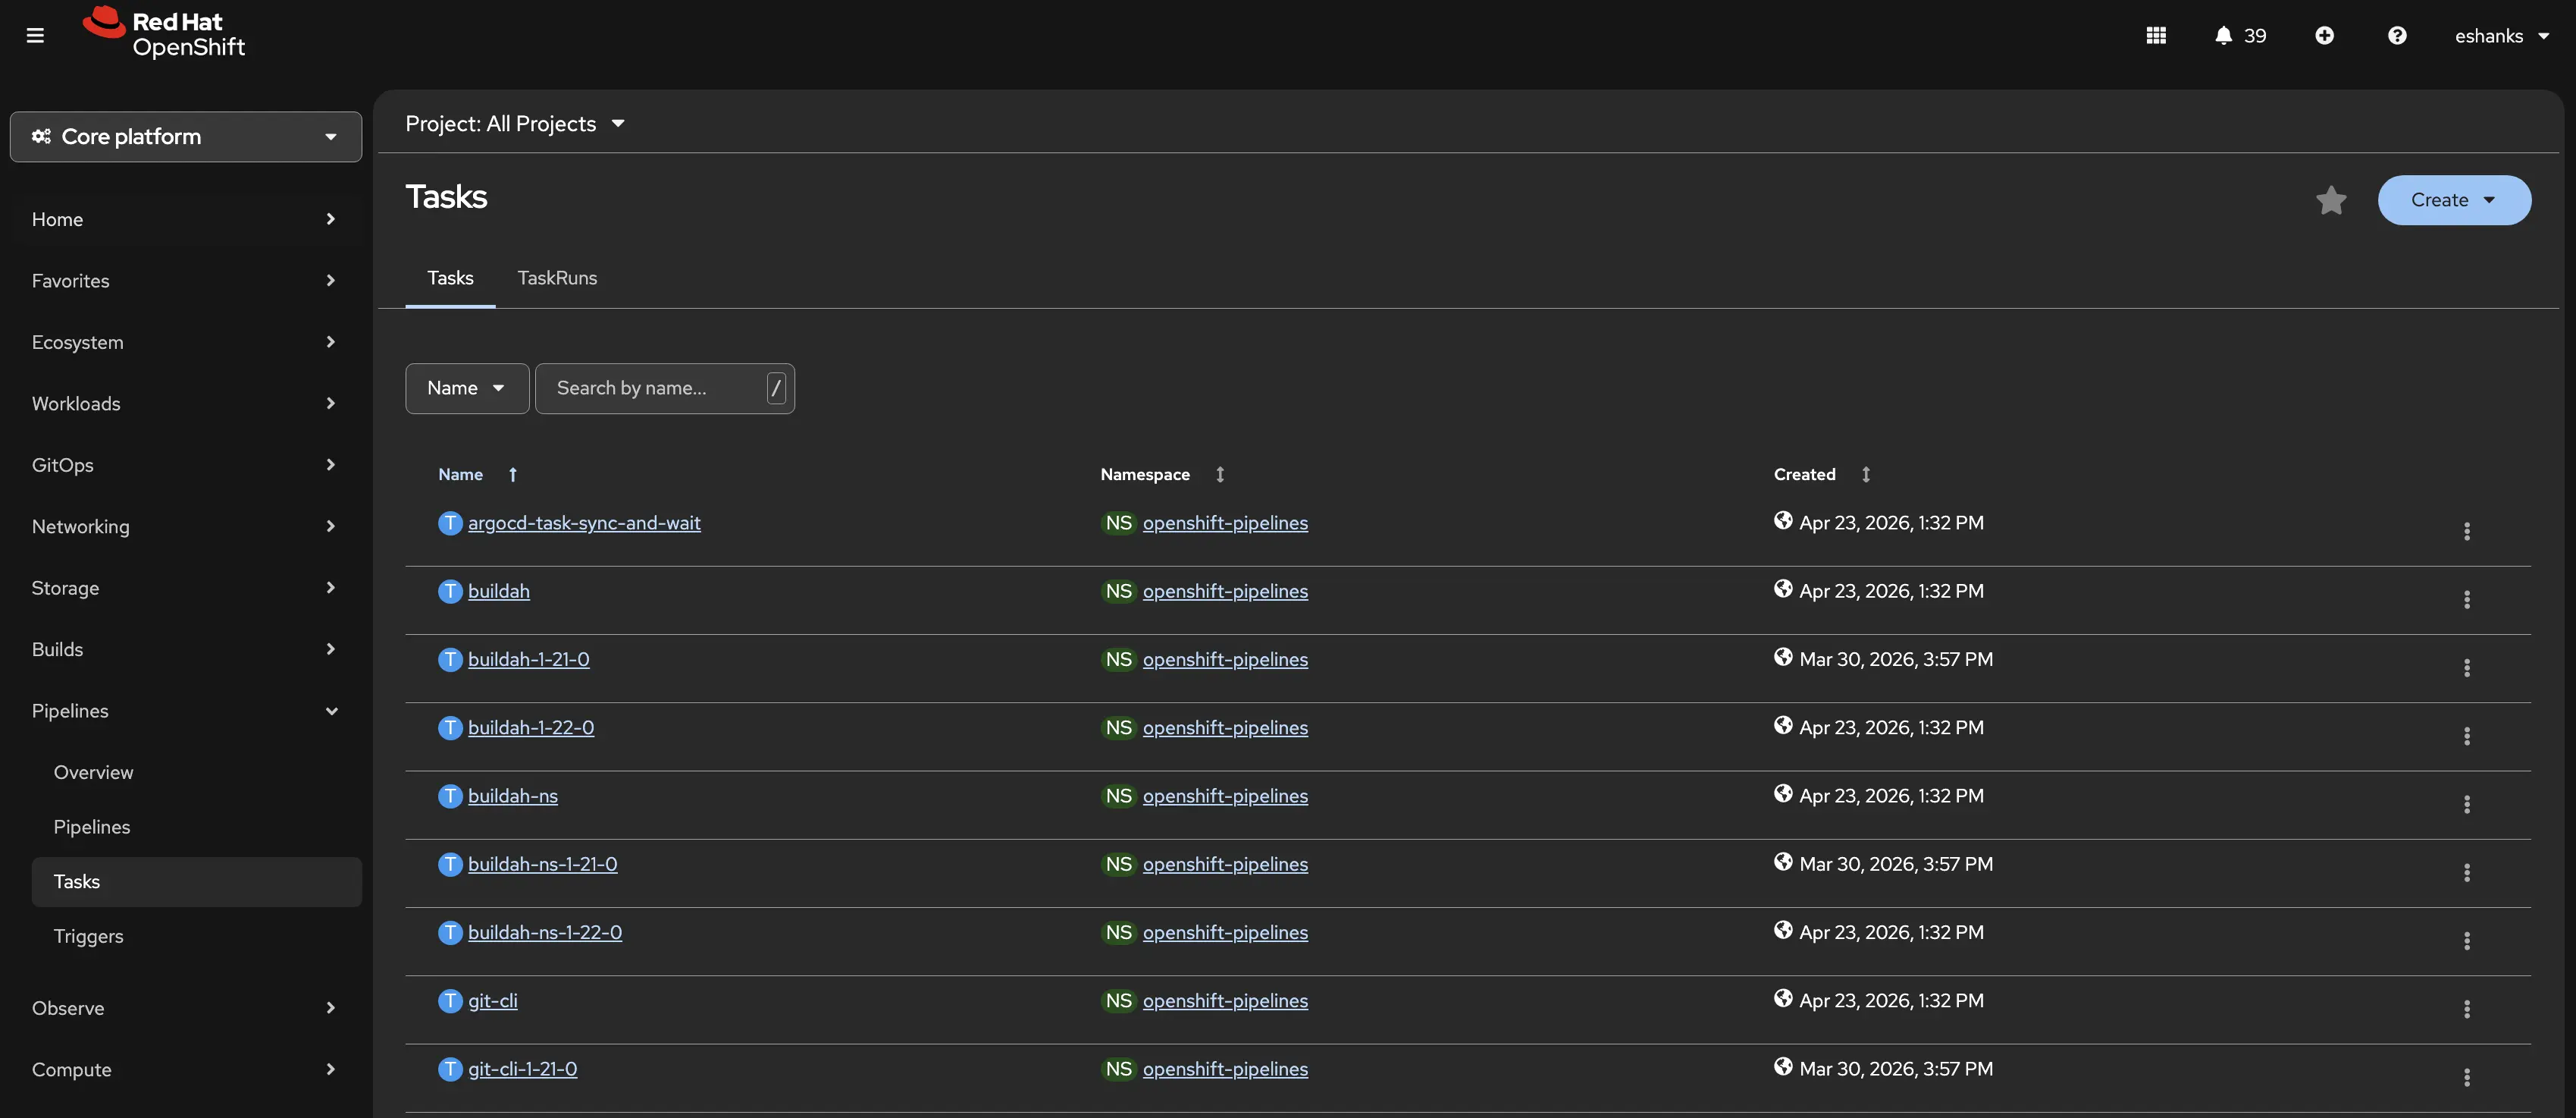
Task: Open the buildah-1-21-0 task link
Action: pyautogui.click(x=529, y=660)
